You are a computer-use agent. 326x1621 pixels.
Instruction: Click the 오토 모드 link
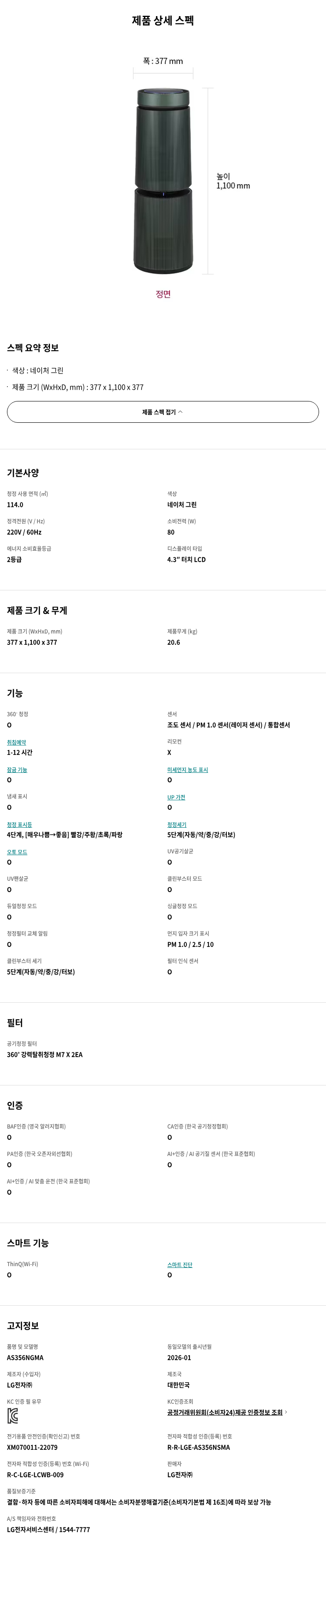17,852
